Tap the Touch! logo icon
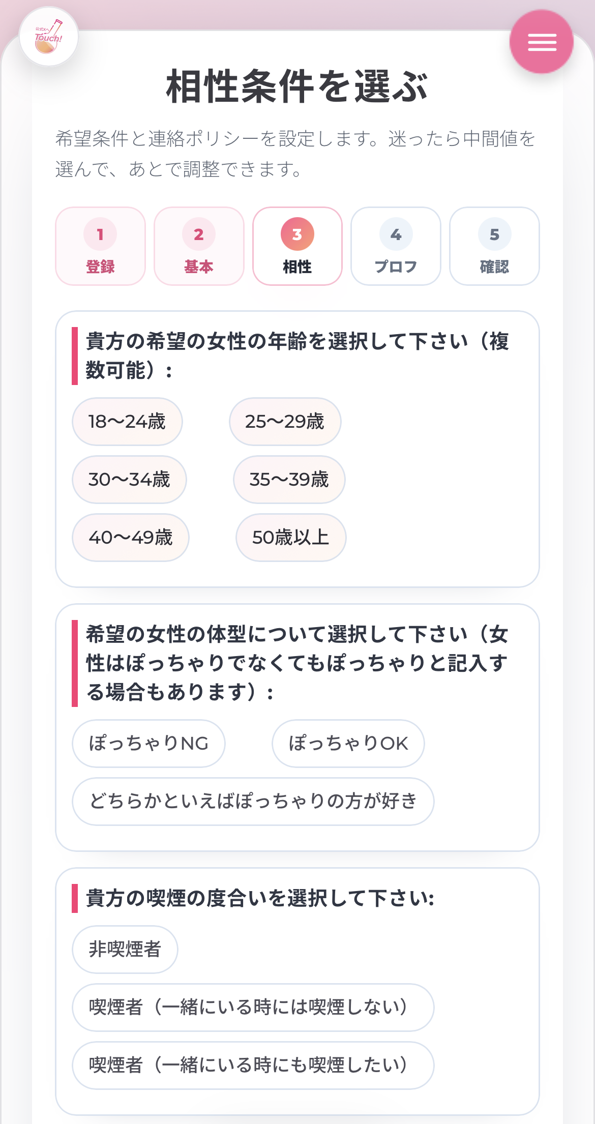595x1124 pixels. 49,37
